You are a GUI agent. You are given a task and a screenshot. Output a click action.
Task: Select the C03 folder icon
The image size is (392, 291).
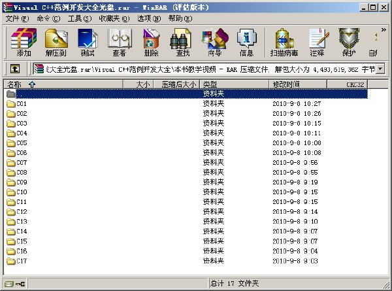pyautogui.click(x=10, y=124)
